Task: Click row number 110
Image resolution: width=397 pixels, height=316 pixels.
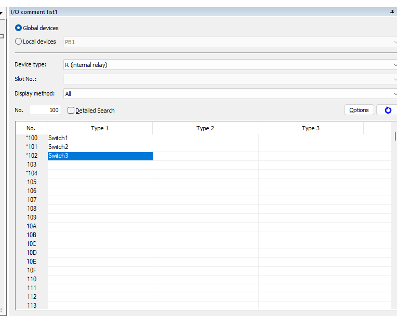Action: pos(32,279)
